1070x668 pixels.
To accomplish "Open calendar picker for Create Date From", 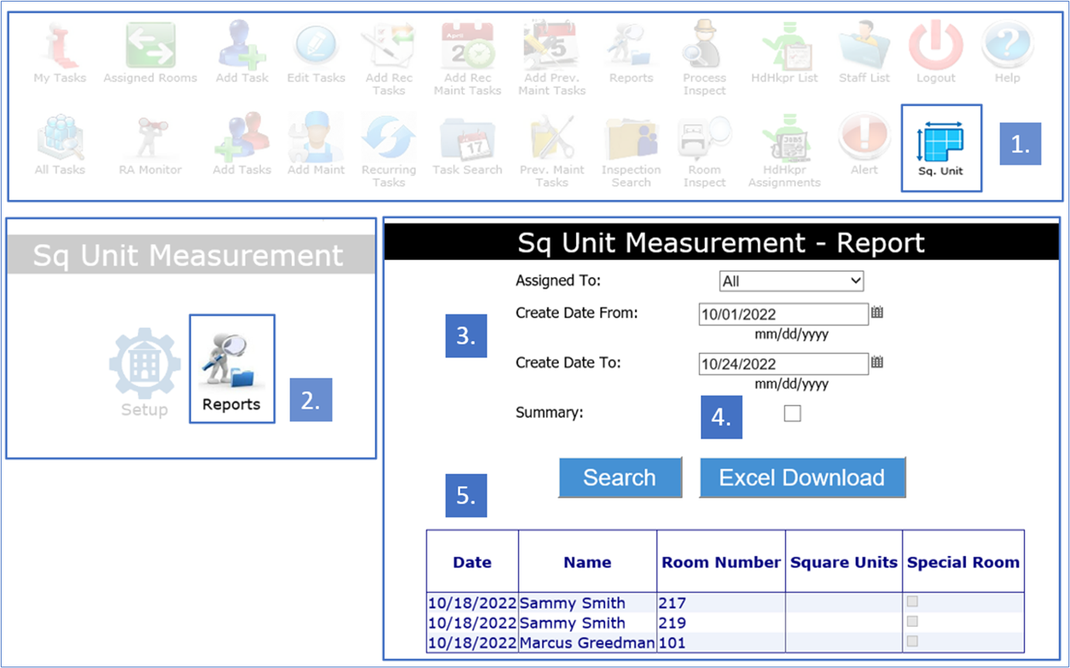I will (x=877, y=313).
